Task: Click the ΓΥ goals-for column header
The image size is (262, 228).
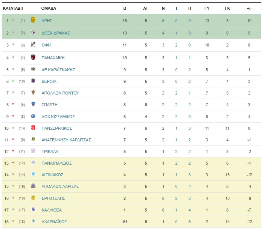Action: click(x=207, y=8)
